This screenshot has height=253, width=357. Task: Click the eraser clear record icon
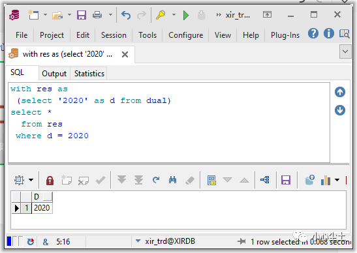point(190,181)
